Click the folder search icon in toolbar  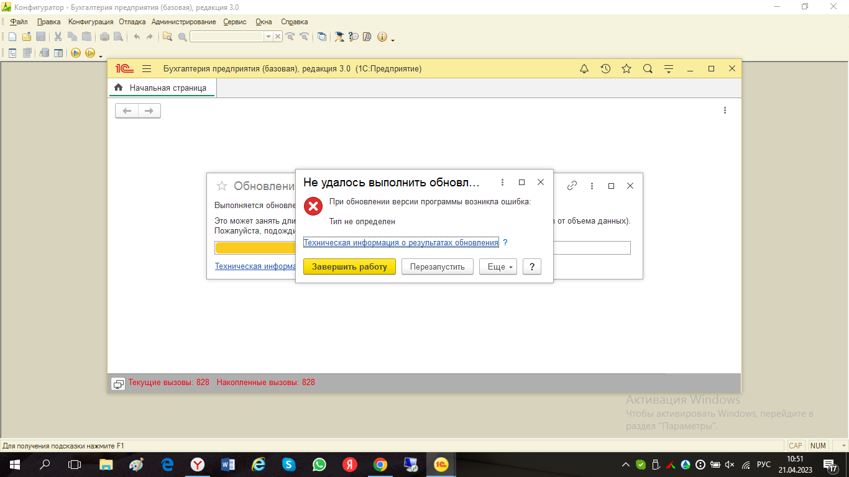[167, 37]
